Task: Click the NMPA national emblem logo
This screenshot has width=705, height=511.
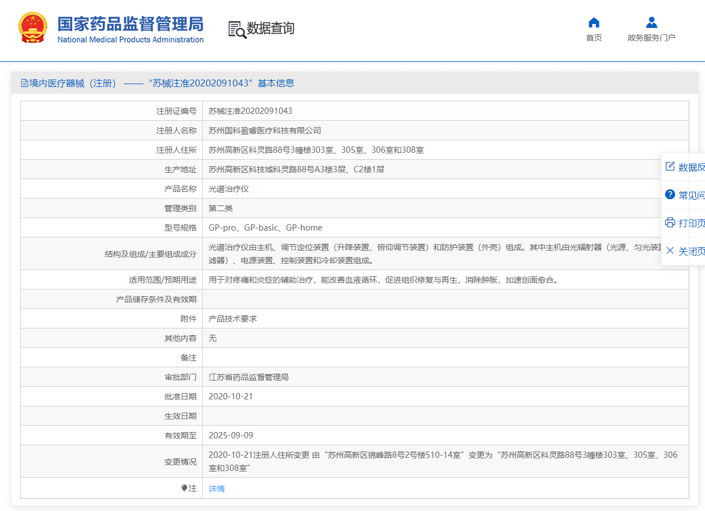Action: (x=33, y=27)
